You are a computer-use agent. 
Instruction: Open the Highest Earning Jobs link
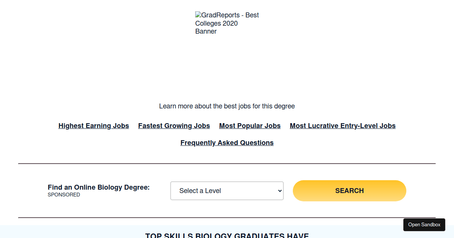94,126
